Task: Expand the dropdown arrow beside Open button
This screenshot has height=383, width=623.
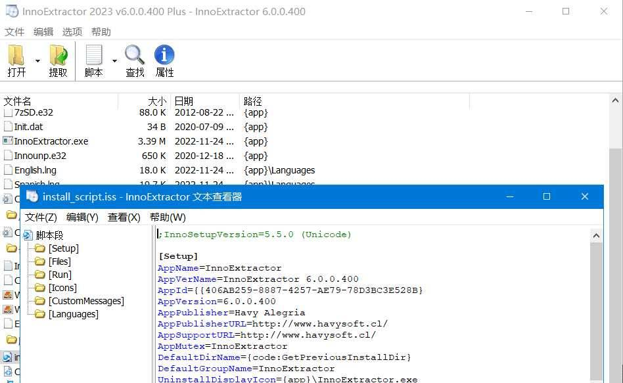Action: point(37,61)
